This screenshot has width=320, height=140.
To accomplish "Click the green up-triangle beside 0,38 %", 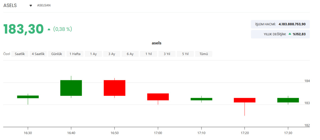I will click(x=49, y=29).
